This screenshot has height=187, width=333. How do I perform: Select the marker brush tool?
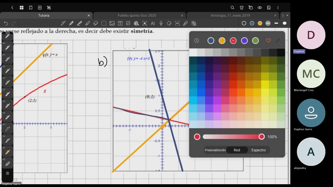tap(87, 23)
